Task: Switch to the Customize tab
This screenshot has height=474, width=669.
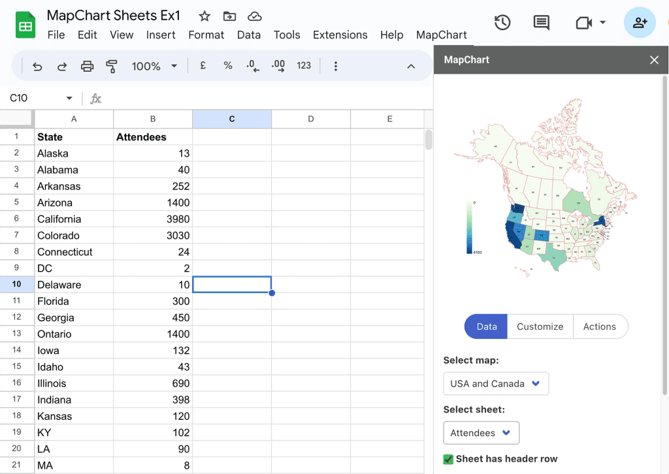Action: point(540,326)
